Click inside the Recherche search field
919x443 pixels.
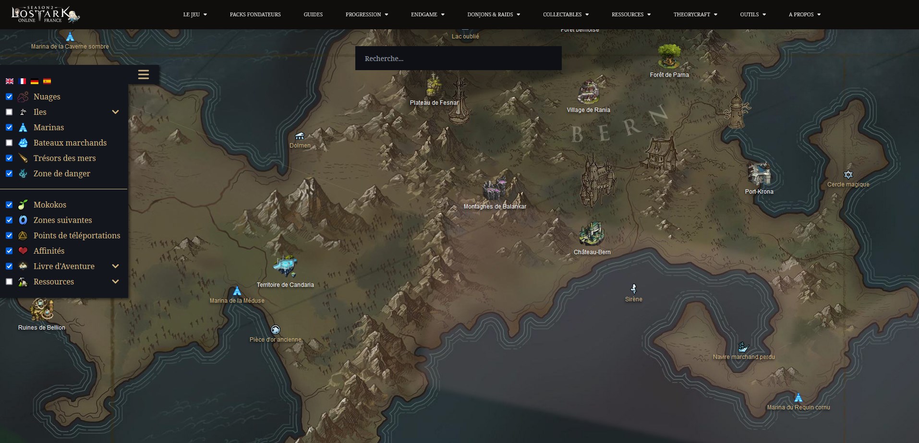pyautogui.click(x=458, y=58)
